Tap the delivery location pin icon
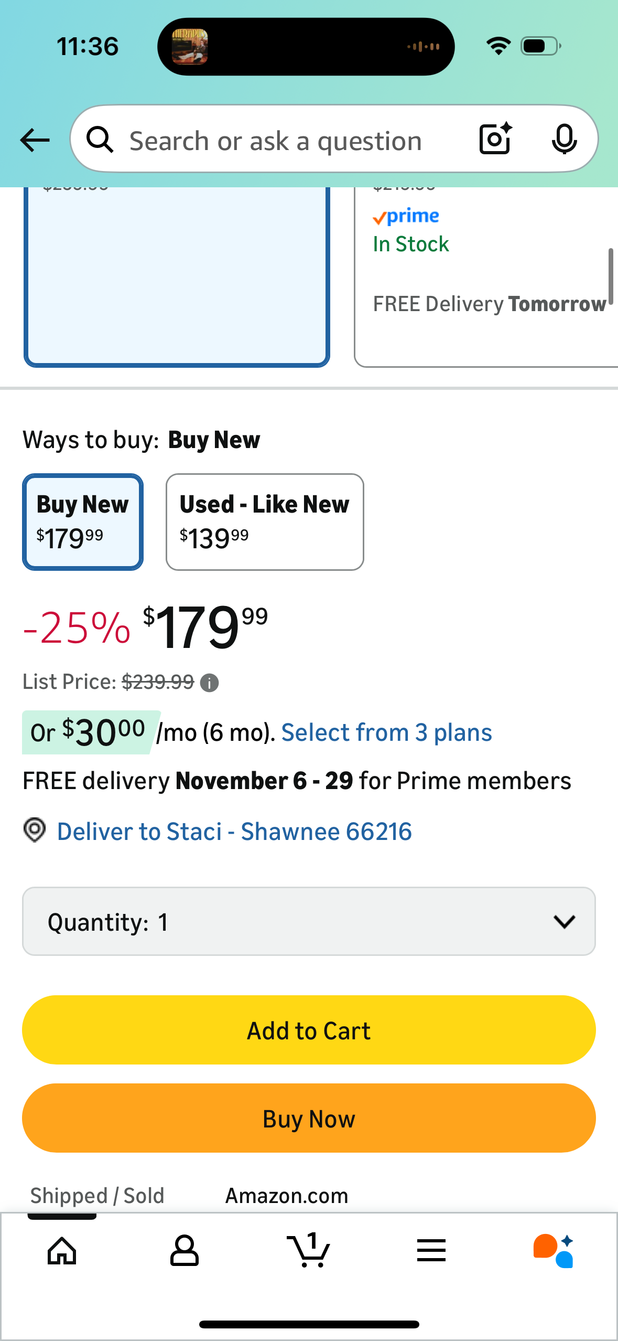The image size is (618, 1341). [x=35, y=831]
